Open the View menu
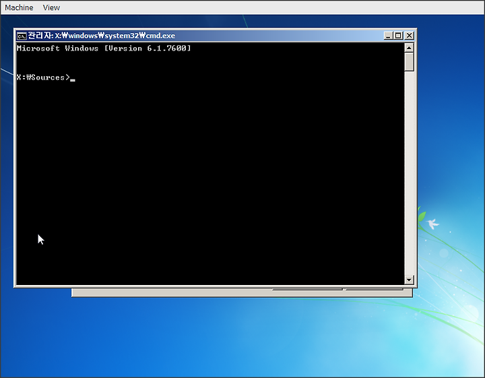The height and width of the screenshot is (378, 485). click(x=51, y=7)
